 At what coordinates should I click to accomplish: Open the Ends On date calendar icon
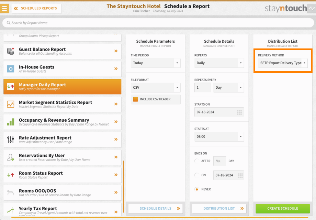(240, 175)
